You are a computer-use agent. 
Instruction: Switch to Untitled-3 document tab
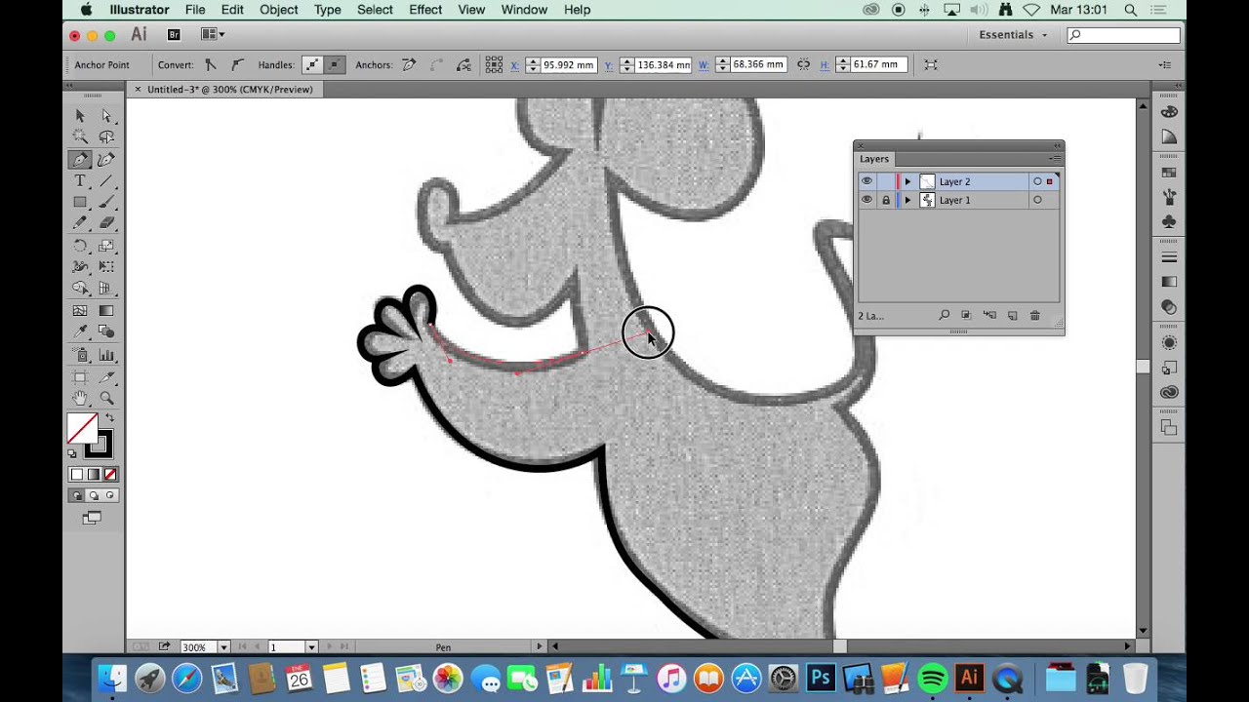pos(229,89)
